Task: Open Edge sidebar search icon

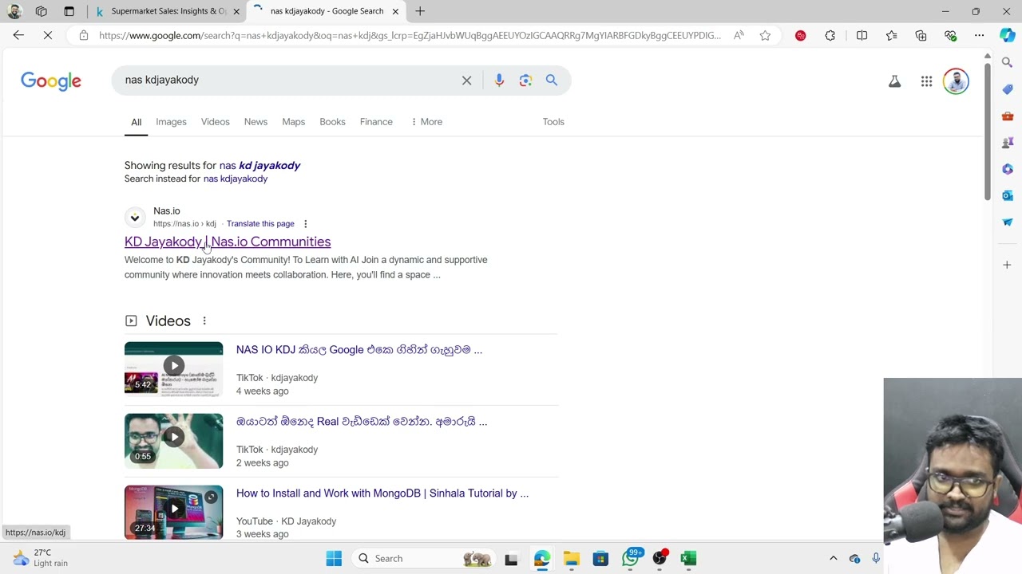Action: [x=1007, y=62]
